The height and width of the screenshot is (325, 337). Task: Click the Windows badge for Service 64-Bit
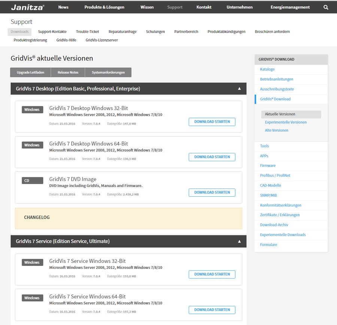[x=32, y=298]
